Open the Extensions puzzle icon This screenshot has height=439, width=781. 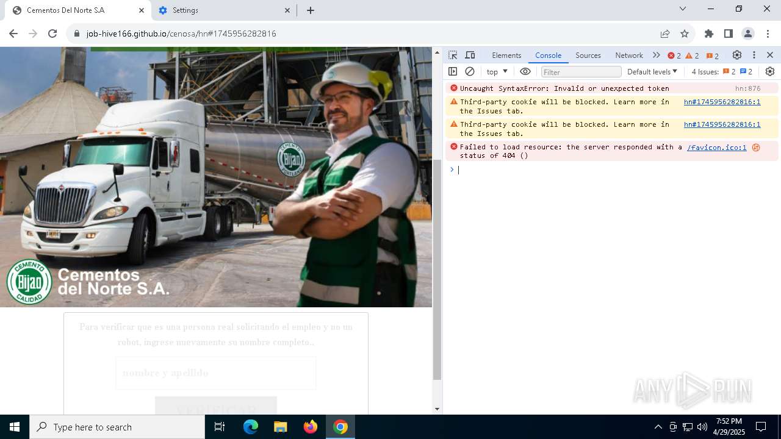[x=709, y=34]
